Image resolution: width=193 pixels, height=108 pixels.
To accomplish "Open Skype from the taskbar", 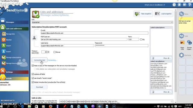I will 86,106.
